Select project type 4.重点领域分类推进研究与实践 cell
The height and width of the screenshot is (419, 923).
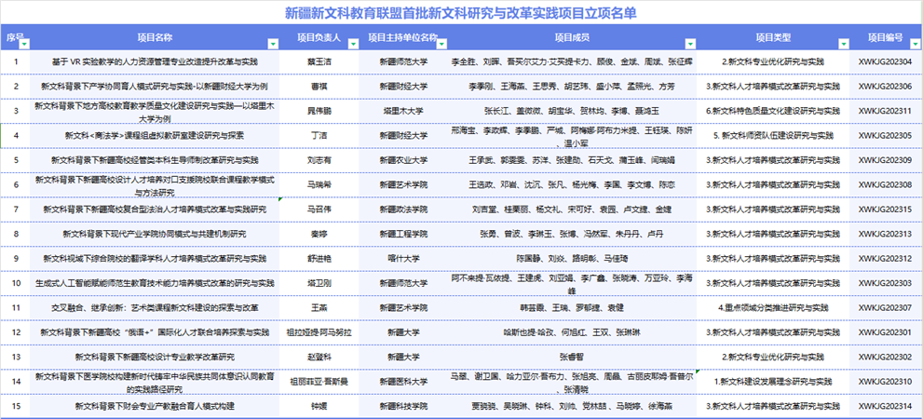774,306
